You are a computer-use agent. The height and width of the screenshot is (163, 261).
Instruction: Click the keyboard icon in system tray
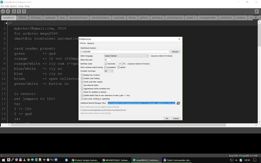click(236, 160)
